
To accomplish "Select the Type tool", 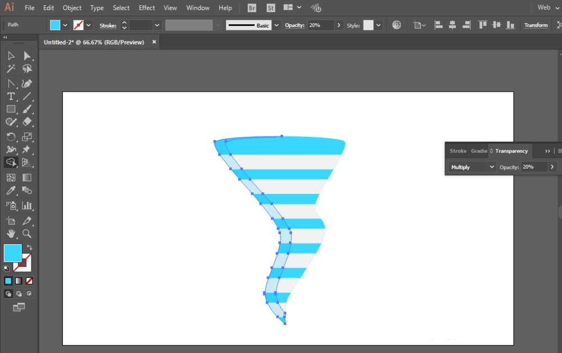I will click(x=11, y=97).
